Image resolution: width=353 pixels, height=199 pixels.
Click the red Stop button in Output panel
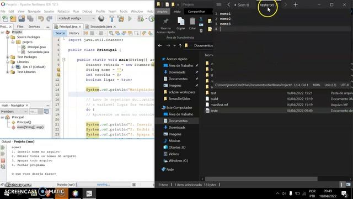coord(3,160)
